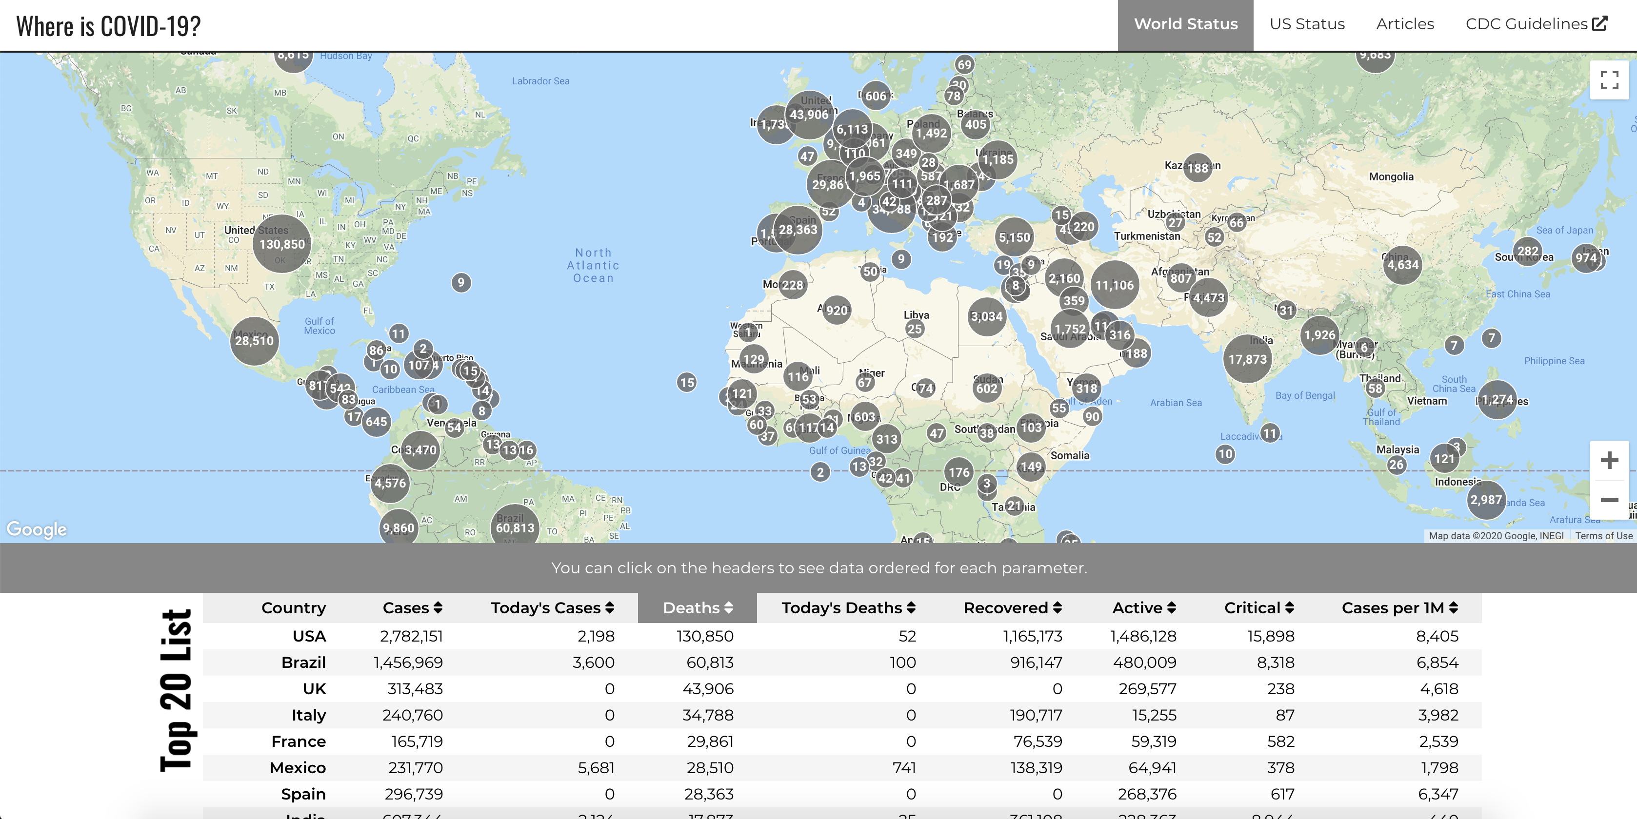Sort table by Deaths header
This screenshot has width=1637, height=819.
697,608
